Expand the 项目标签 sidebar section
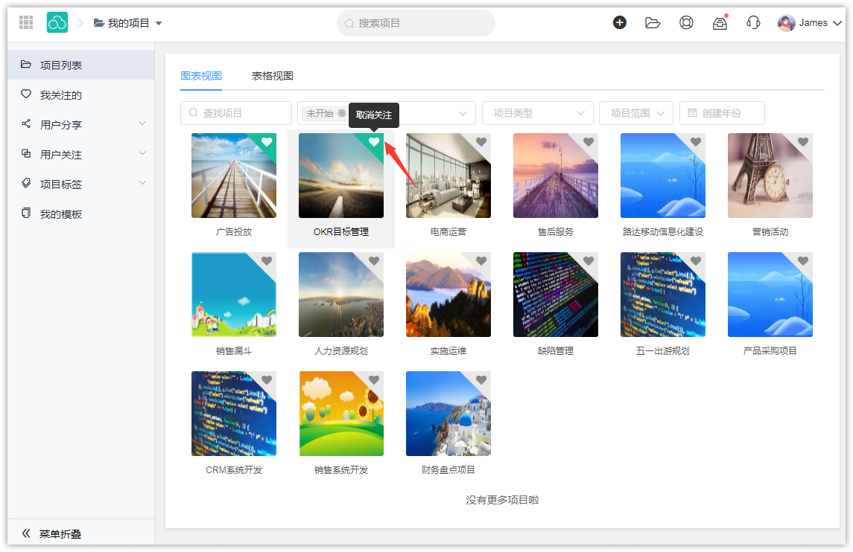This screenshot has width=853, height=552. pos(81,184)
